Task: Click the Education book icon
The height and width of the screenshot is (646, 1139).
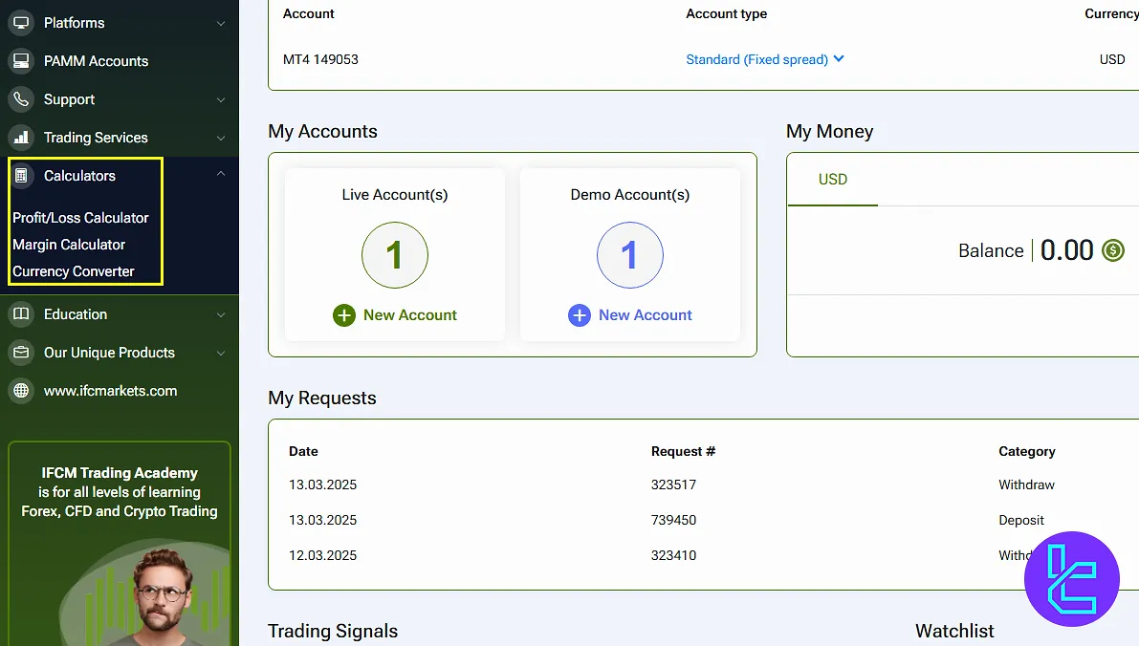Action: (20, 314)
